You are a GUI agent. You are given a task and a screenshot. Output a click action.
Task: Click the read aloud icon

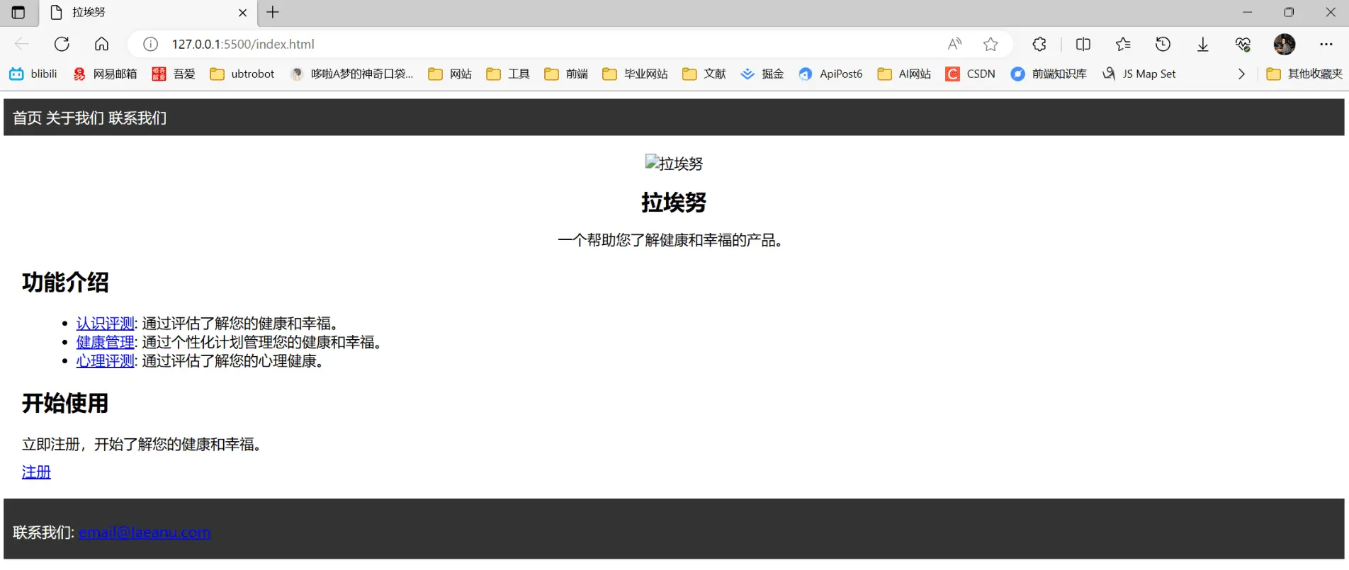coord(954,44)
